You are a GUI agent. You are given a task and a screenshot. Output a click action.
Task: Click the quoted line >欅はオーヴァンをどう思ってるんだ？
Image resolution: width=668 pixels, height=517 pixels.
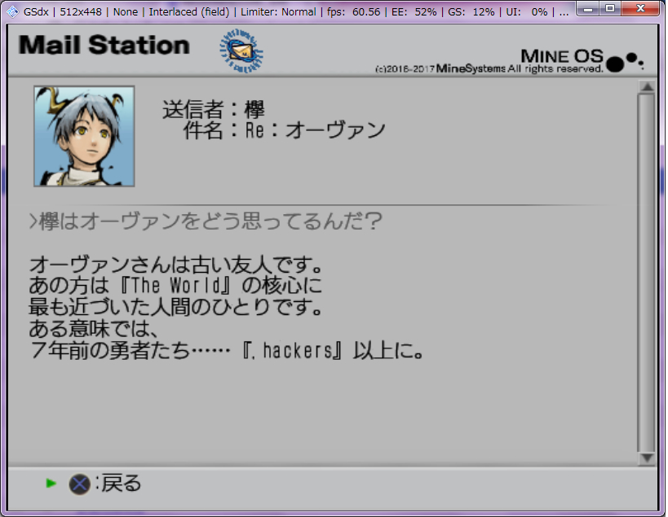(206, 221)
